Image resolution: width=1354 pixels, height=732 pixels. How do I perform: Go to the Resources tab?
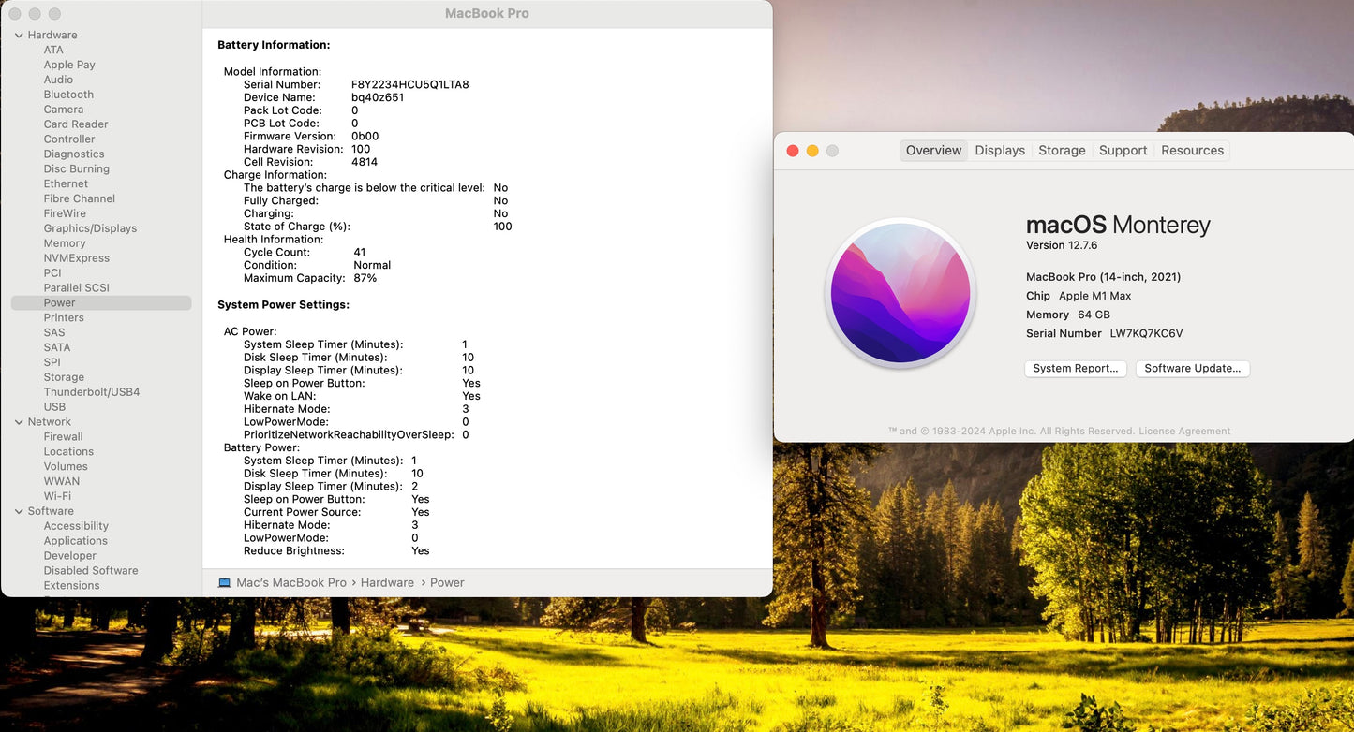[x=1192, y=151]
